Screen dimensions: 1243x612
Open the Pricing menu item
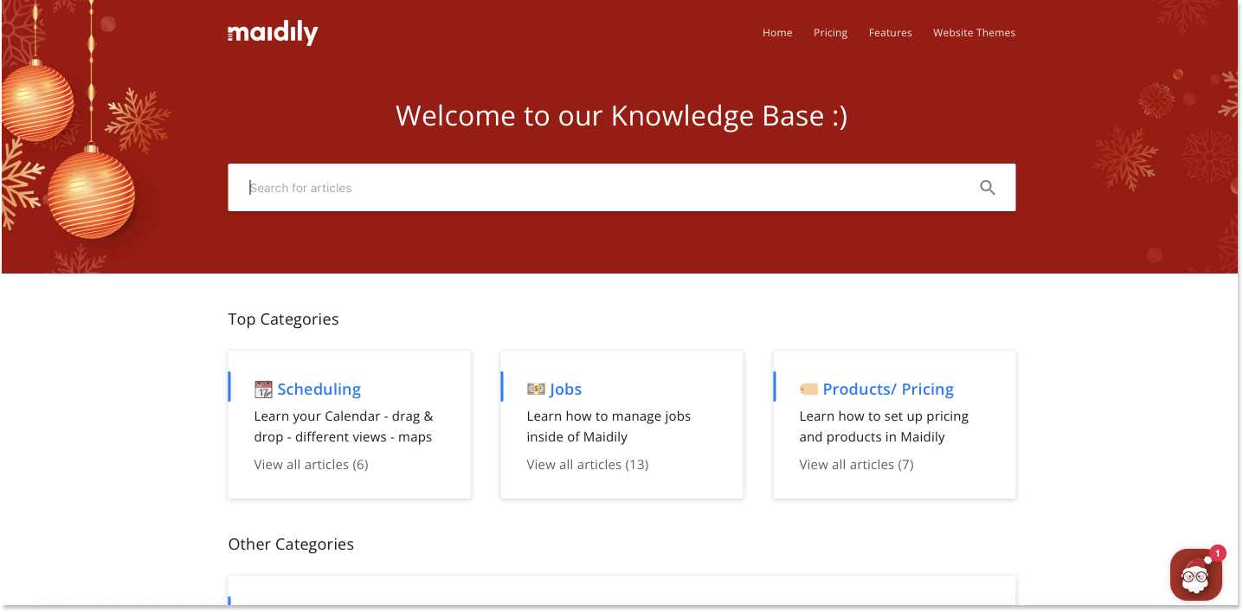(830, 33)
